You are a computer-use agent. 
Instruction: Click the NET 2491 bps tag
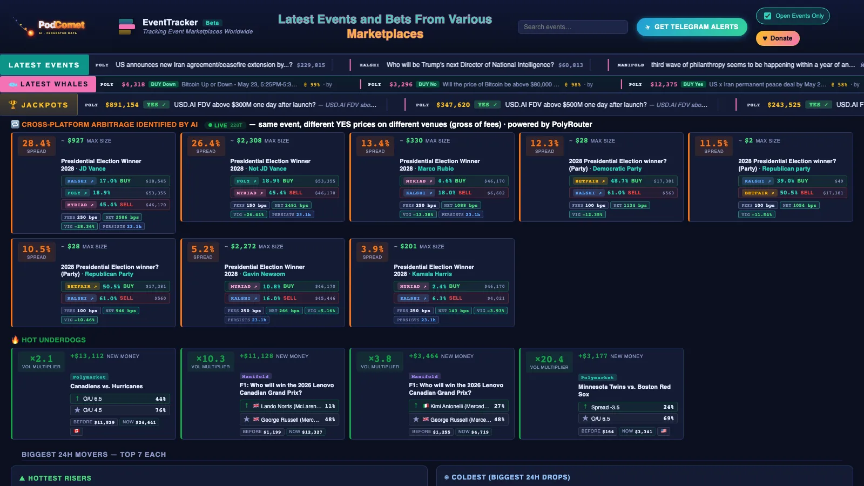click(292, 205)
